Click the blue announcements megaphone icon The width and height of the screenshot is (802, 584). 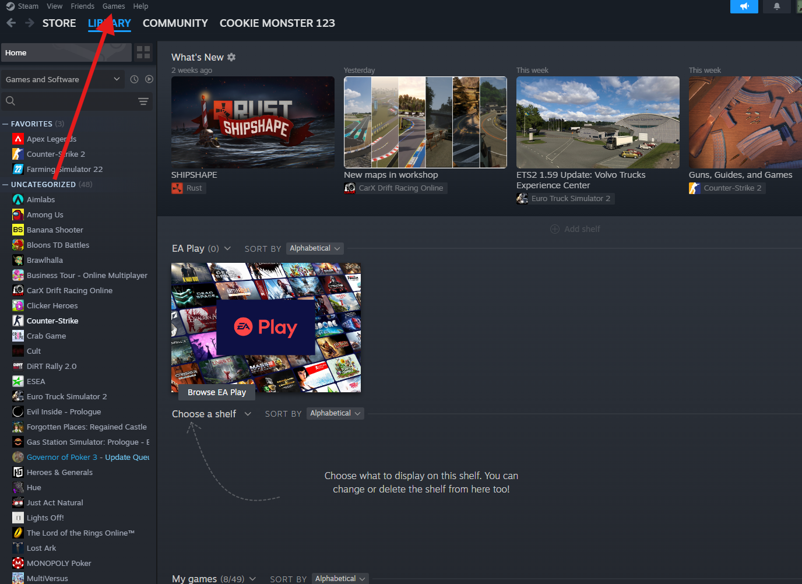point(744,6)
